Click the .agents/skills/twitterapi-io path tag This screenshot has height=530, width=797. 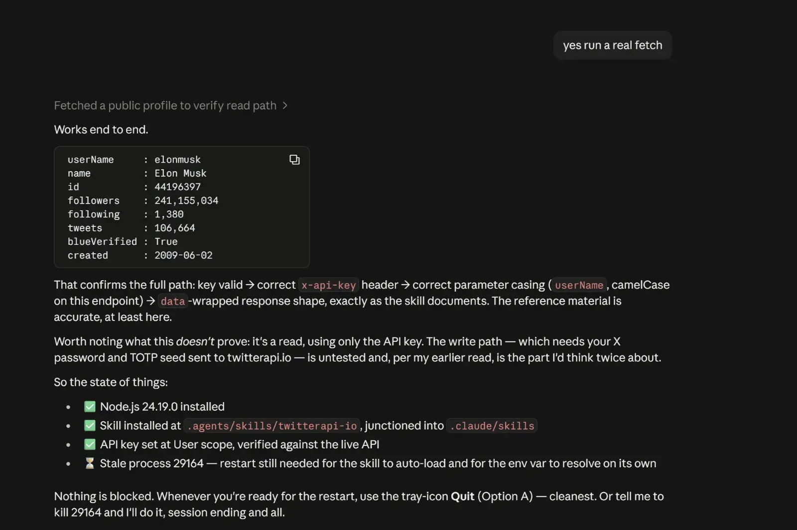[272, 426]
